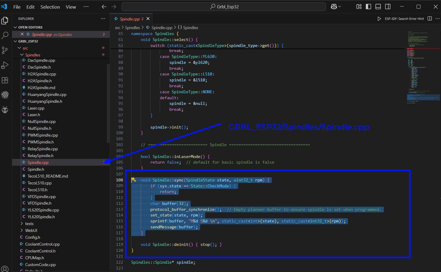The image size is (441, 272).
Task: Toggle the secondary side bar visibility
Action: coord(388,7)
